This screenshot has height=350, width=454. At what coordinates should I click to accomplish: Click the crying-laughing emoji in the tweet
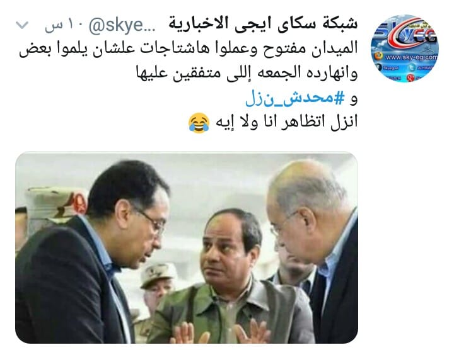click(x=199, y=123)
